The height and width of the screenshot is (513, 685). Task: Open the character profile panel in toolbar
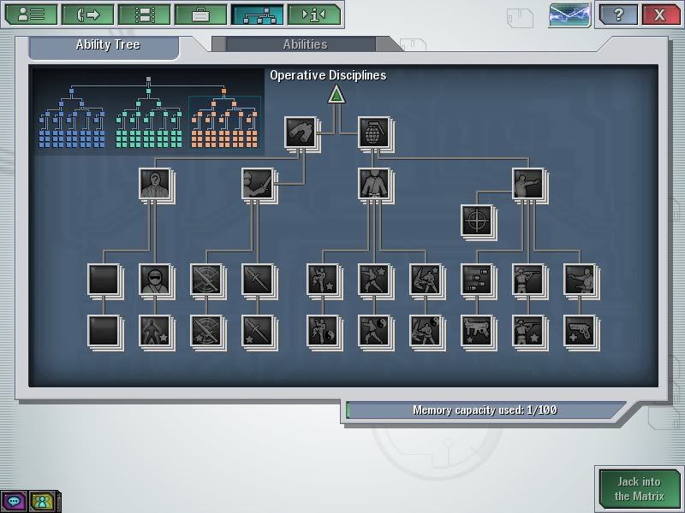coord(32,15)
